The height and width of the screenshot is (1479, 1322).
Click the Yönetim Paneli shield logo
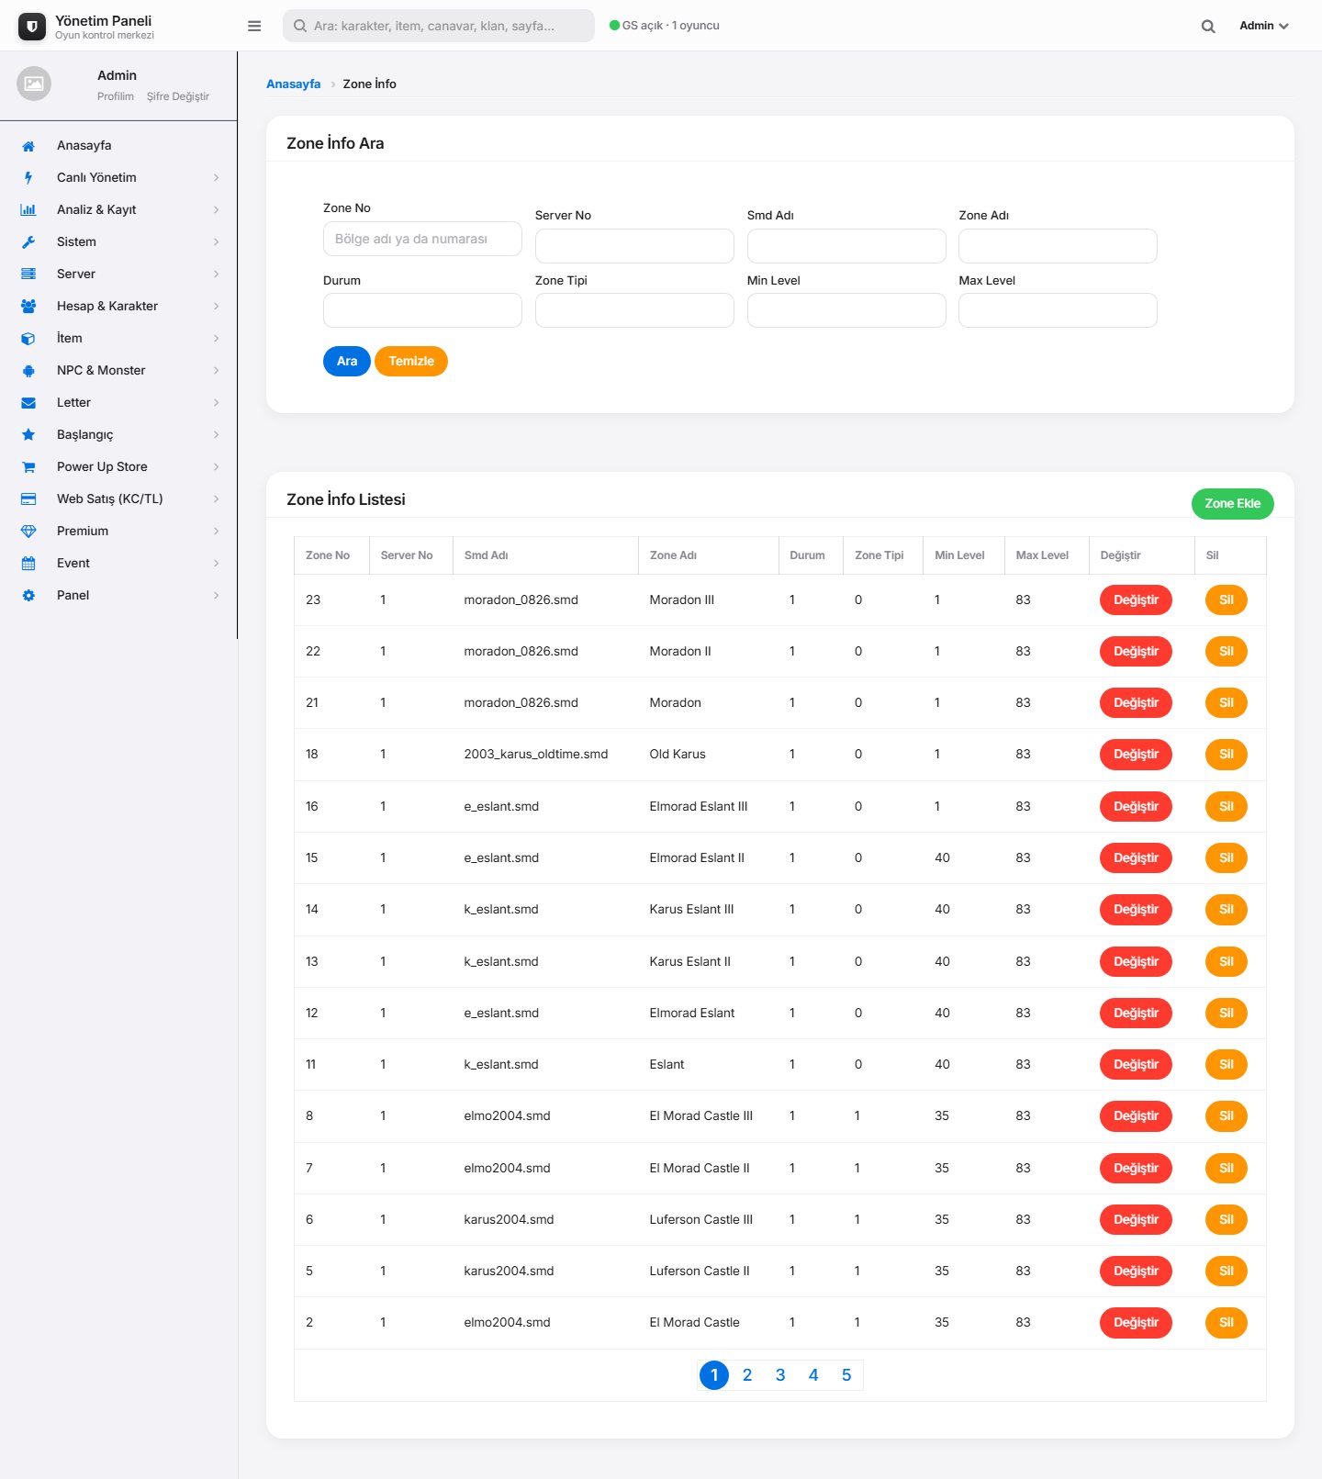[32, 27]
